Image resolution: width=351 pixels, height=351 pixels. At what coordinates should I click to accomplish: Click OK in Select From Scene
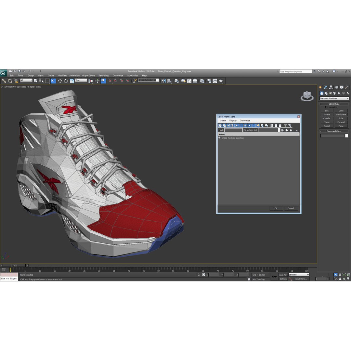click(276, 208)
